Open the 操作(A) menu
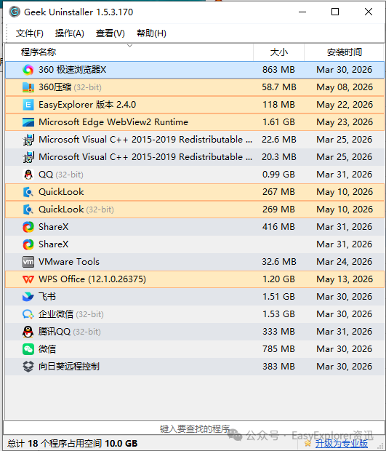Screen dimensions: 386x451 click(70, 33)
